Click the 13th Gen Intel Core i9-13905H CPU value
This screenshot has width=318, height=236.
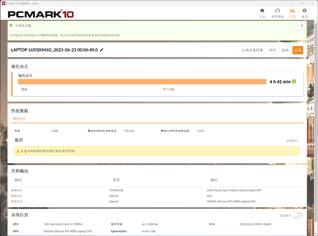(x=63, y=224)
